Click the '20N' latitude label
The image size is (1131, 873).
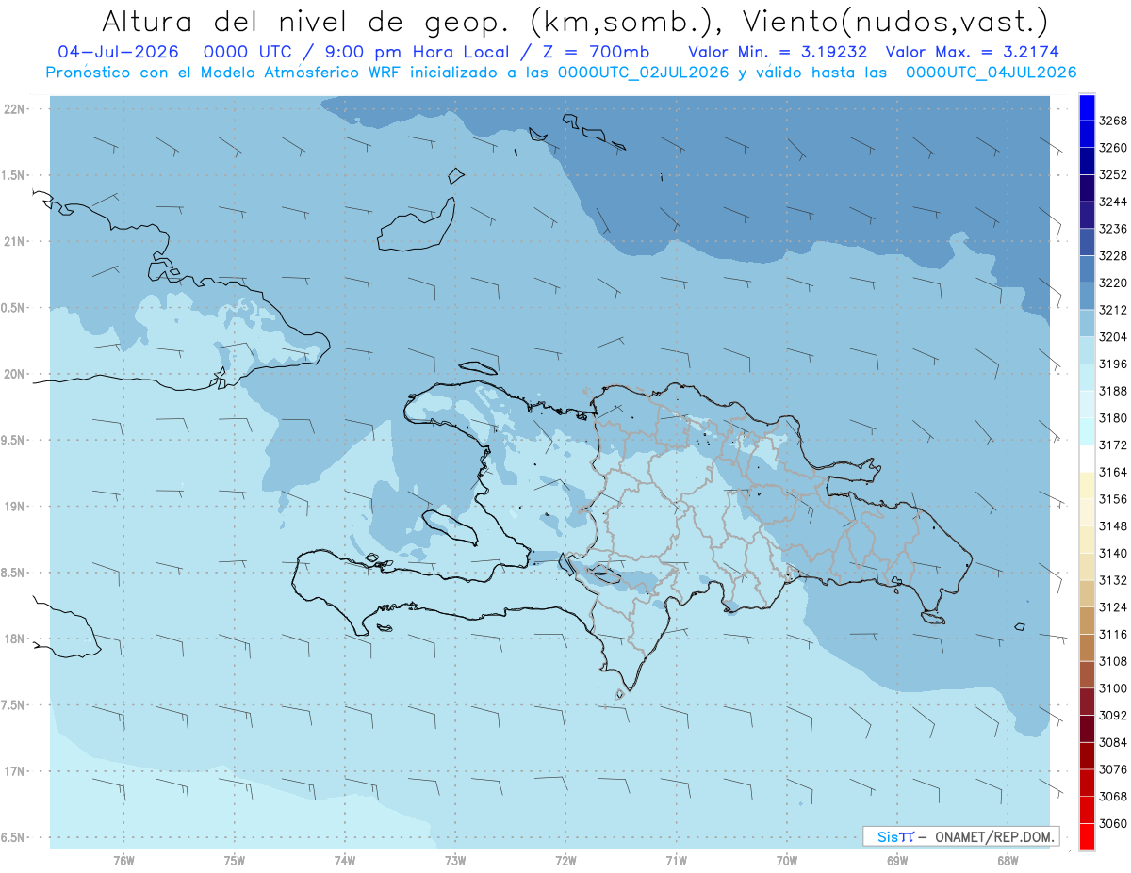tap(15, 374)
